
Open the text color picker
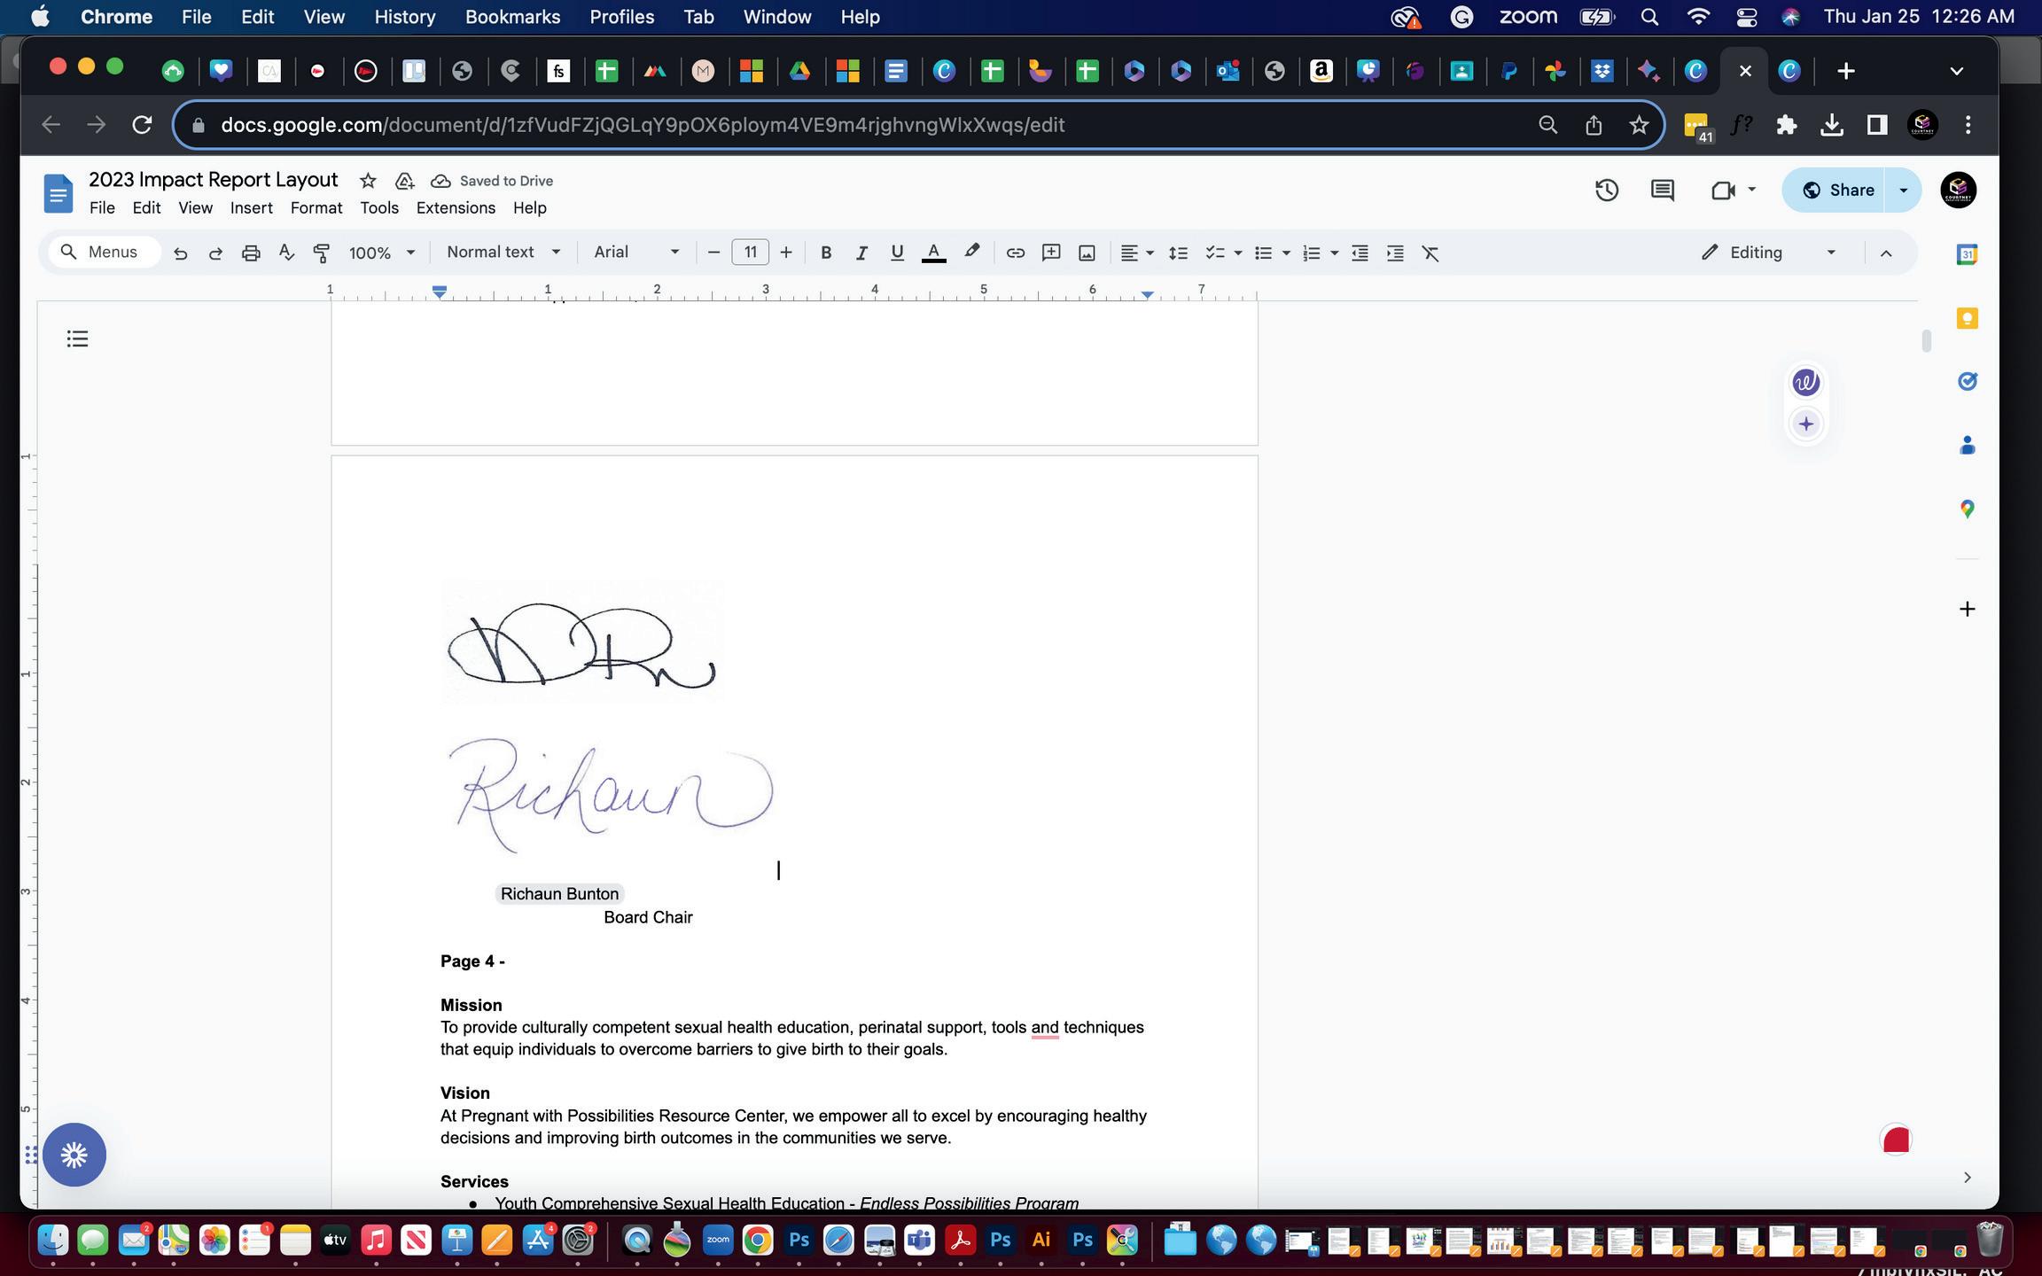(x=933, y=253)
